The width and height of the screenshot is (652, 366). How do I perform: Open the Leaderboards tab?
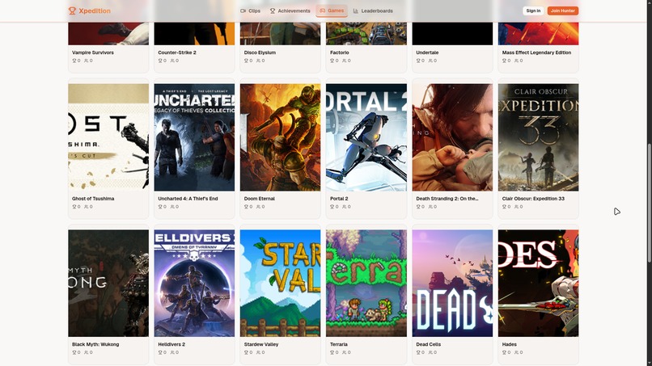click(x=373, y=11)
